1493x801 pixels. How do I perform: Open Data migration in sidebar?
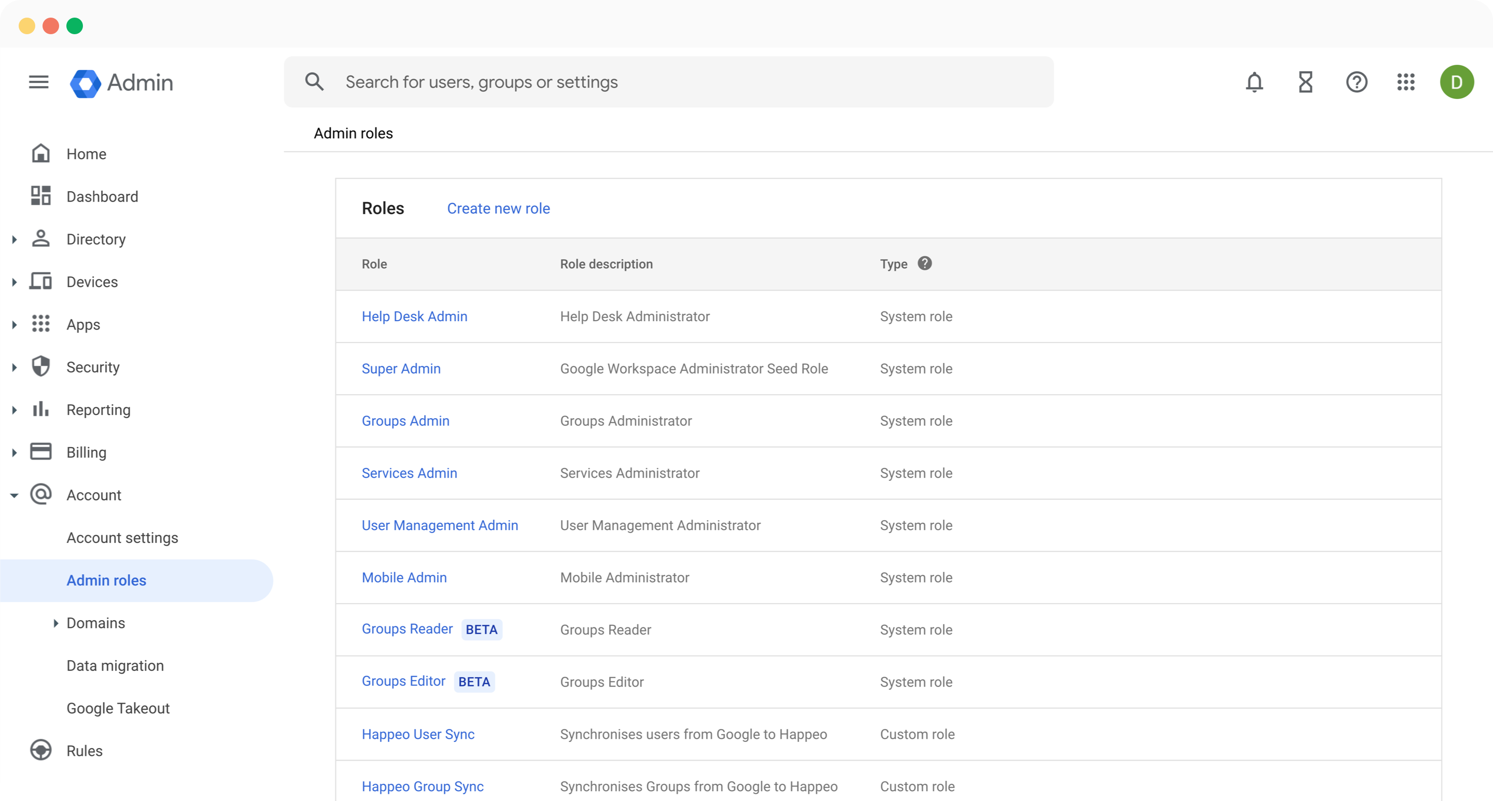(115, 665)
